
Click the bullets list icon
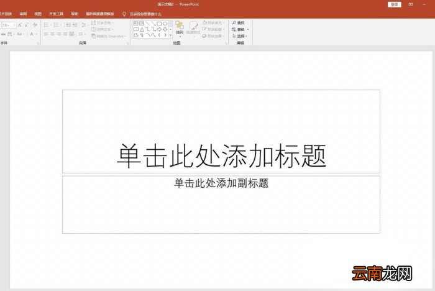click(47, 25)
